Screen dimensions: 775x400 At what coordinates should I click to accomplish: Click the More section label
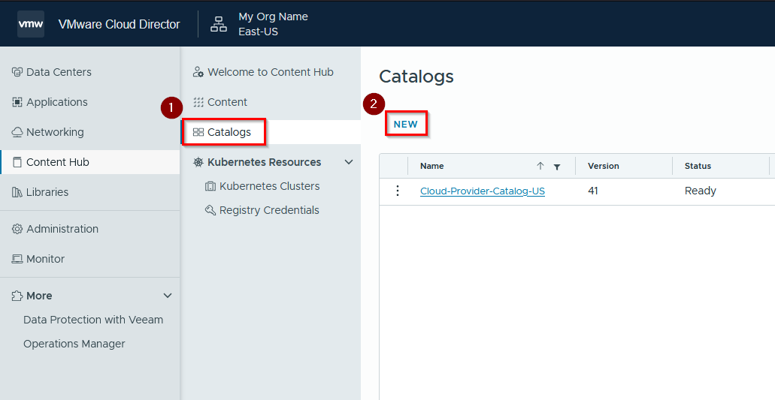tap(39, 296)
